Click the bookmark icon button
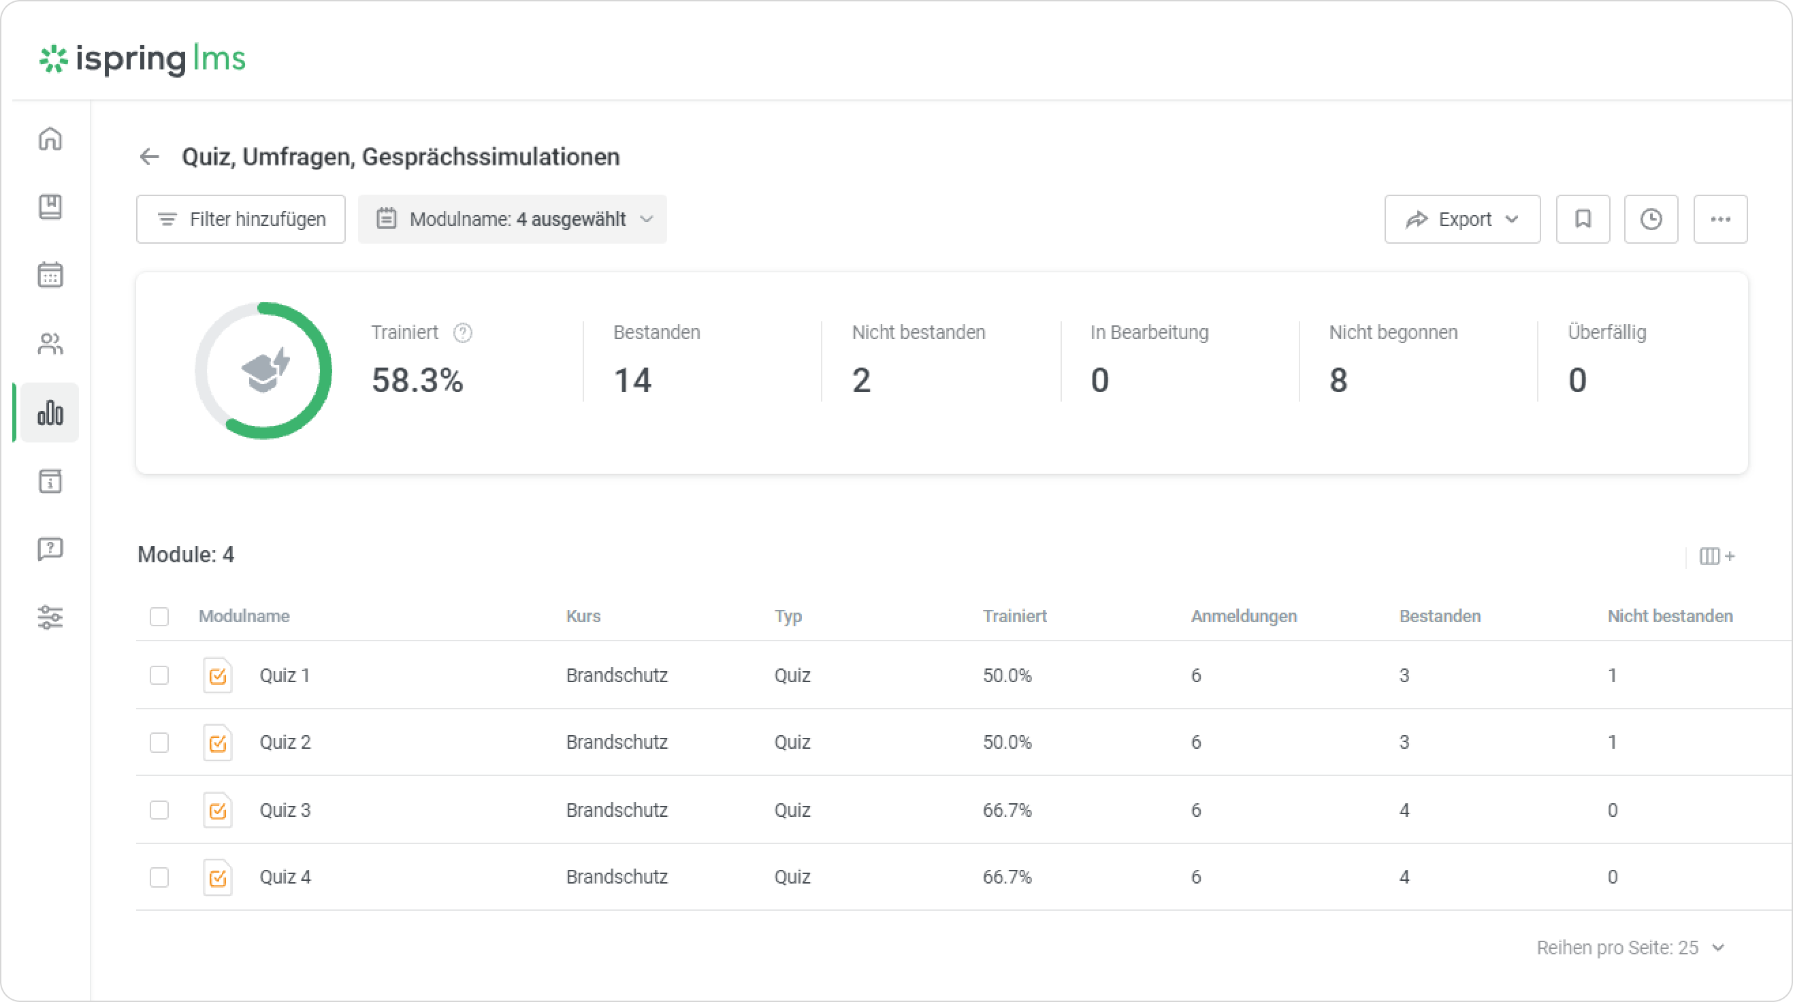The image size is (1793, 1002). tap(1583, 219)
